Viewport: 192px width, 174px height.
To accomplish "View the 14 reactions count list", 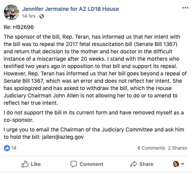I will click(14, 148).
